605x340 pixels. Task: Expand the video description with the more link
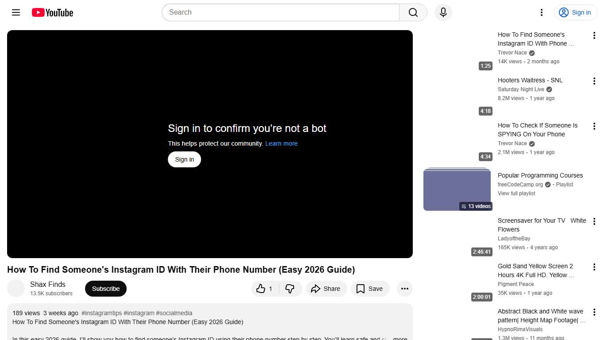pos(399,338)
